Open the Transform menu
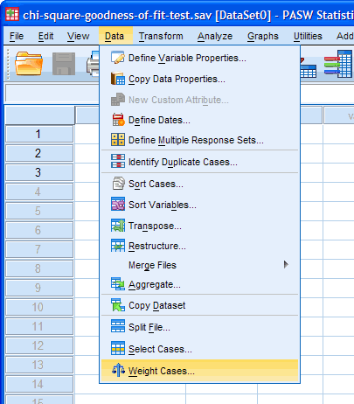 pos(161,36)
